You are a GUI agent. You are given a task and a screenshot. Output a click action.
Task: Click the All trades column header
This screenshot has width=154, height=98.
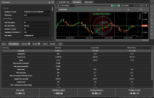point(58,48)
